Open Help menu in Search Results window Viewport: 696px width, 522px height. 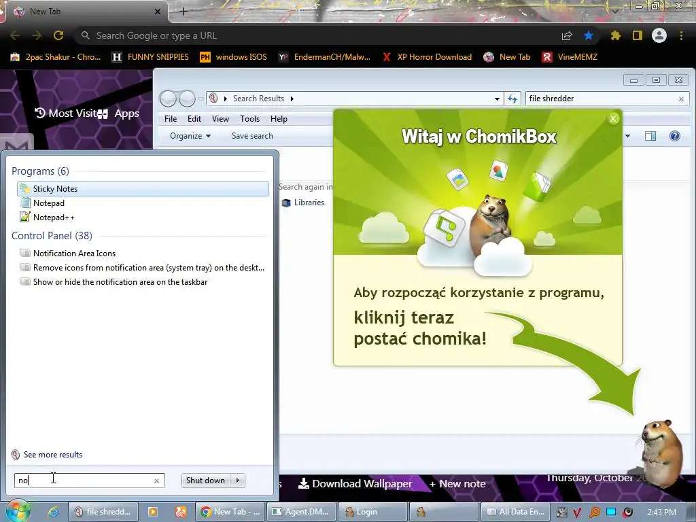279,119
